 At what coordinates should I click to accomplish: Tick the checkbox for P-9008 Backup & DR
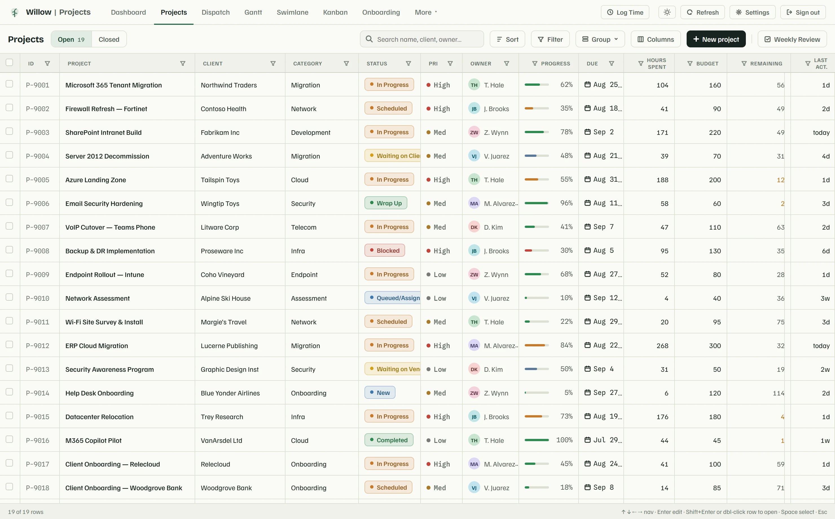pos(9,250)
